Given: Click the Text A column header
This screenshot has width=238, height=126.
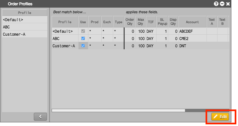Looking at the screenshot, I should (x=212, y=22).
